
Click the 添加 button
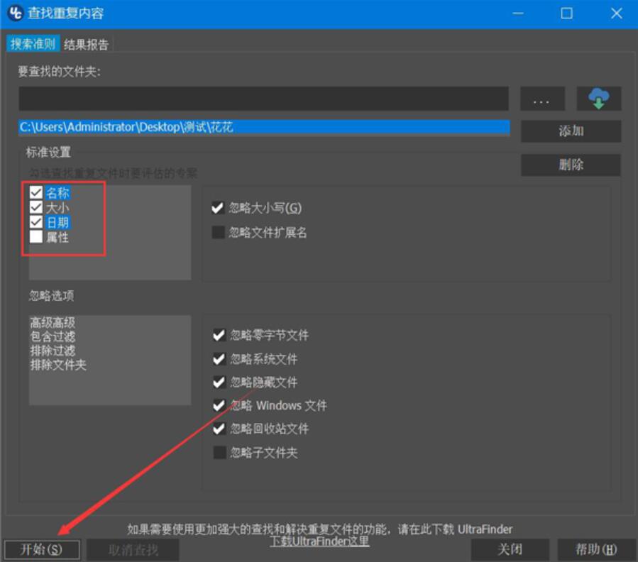[x=571, y=131]
